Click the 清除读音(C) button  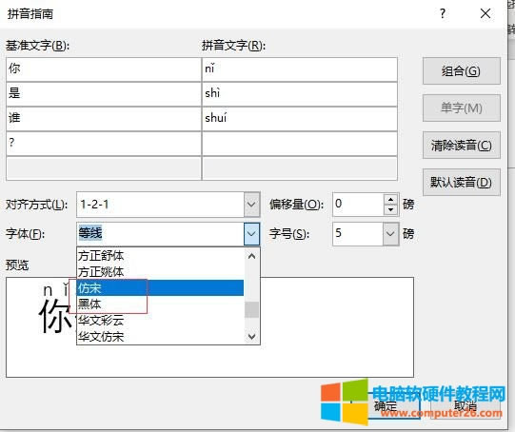[x=461, y=145]
